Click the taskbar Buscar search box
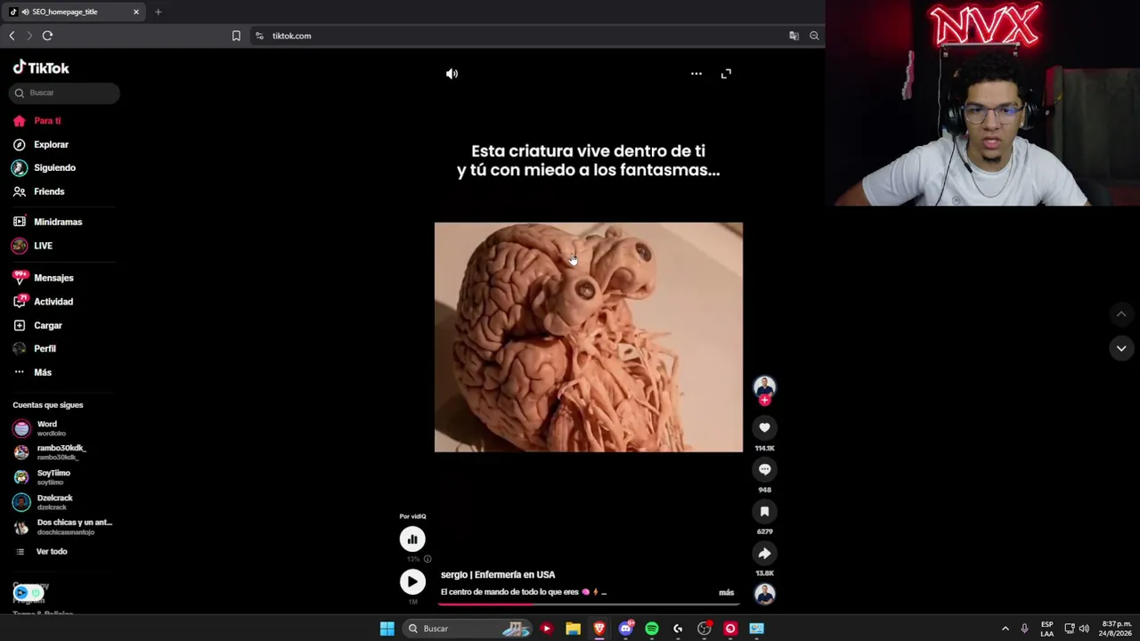This screenshot has width=1140, height=641. [469, 629]
